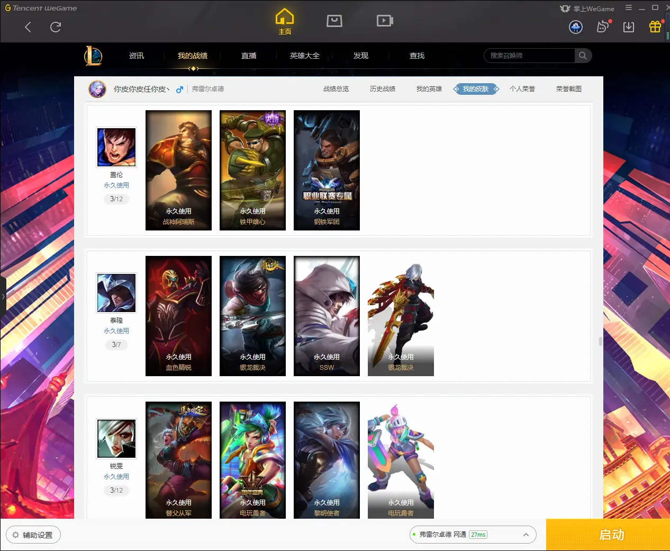Open the yellow gift box icon
Viewport: 670px width, 551px height.
[655, 26]
